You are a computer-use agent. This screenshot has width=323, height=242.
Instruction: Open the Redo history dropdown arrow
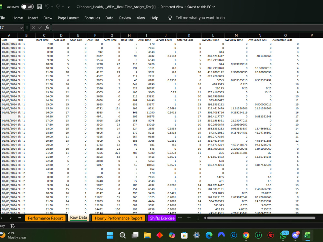point(63,7)
